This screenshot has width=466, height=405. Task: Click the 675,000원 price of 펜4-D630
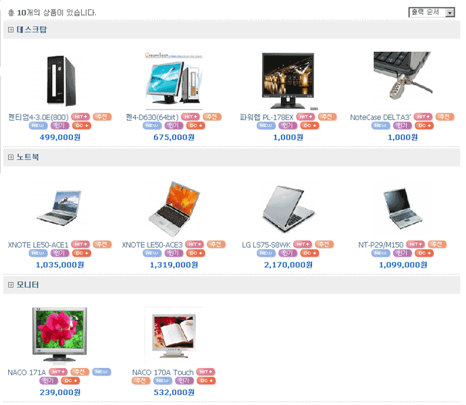174,137
